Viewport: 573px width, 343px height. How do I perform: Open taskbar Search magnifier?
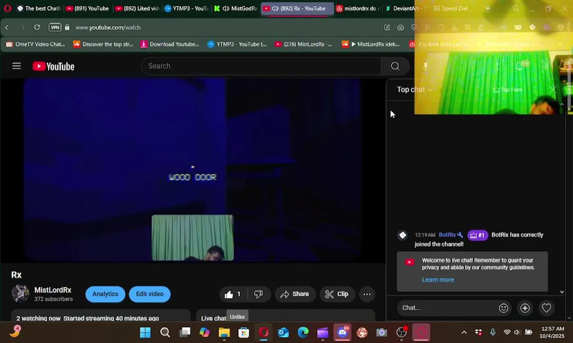click(165, 333)
